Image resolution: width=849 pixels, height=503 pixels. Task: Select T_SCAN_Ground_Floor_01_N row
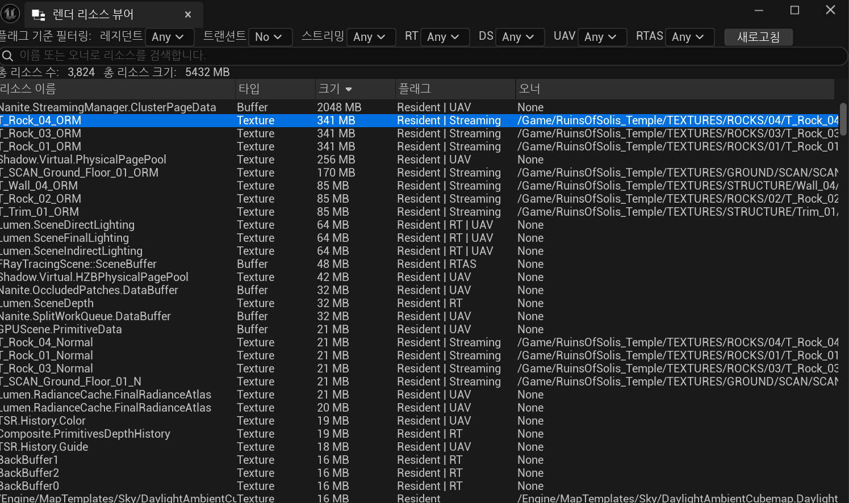[x=419, y=382]
